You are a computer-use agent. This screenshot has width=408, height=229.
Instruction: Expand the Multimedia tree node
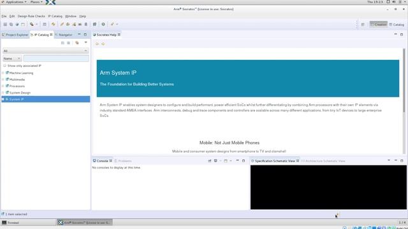click(x=3, y=80)
